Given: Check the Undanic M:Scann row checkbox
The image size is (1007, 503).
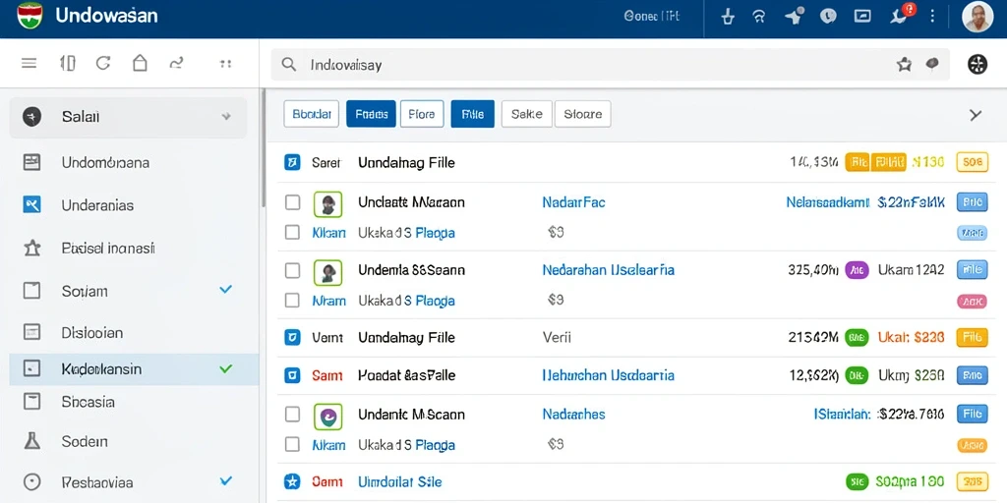Looking at the screenshot, I should point(292,415).
